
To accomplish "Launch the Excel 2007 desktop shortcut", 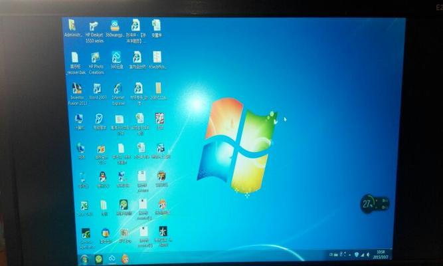I will tap(84, 209).
